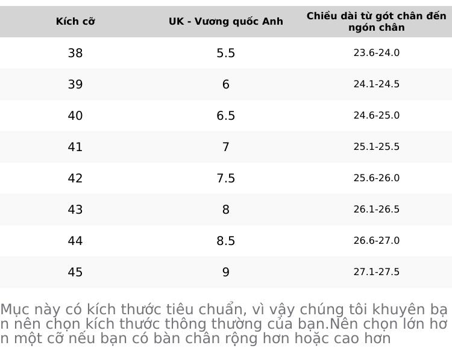This screenshot has height=360, width=452.
Task: Click the 'UK - Vương quốc Anh' header
Action: 226,22
